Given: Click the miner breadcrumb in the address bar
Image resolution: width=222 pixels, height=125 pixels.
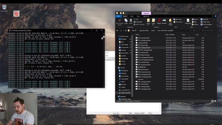Looking at the screenshot, I should pos(153,31).
